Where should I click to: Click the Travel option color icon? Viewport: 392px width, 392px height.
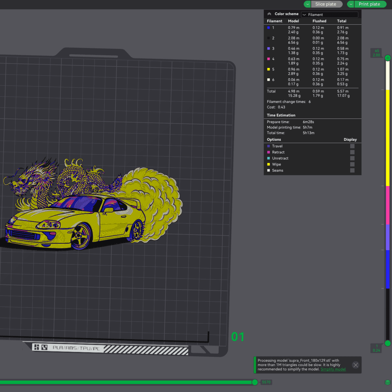tap(268, 146)
